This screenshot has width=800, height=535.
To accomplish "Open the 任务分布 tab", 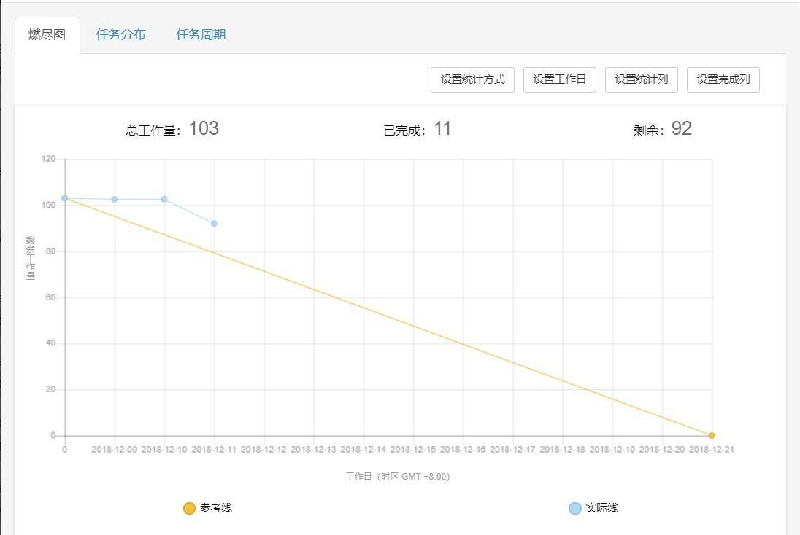I will pyautogui.click(x=121, y=35).
